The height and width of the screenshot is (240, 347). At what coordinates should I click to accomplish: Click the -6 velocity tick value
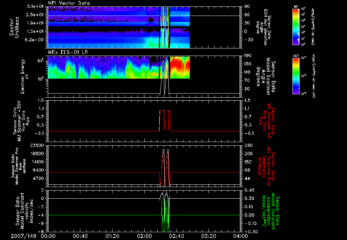pyautogui.click(x=41, y=223)
